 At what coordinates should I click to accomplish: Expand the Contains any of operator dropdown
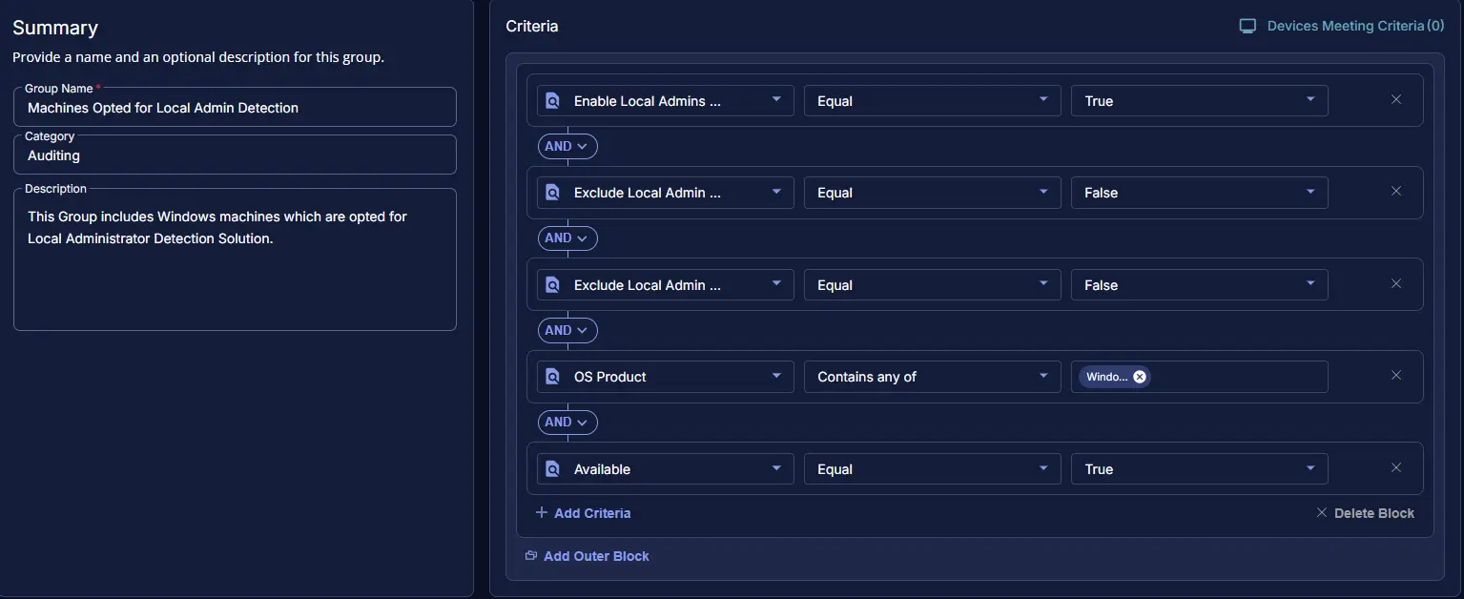click(932, 377)
